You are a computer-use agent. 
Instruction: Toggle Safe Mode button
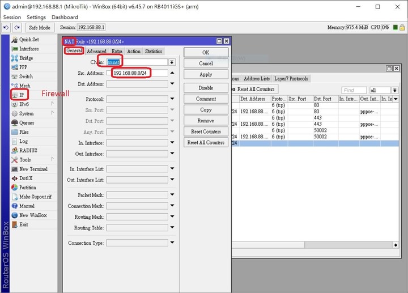pyautogui.click(x=40, y=27)
